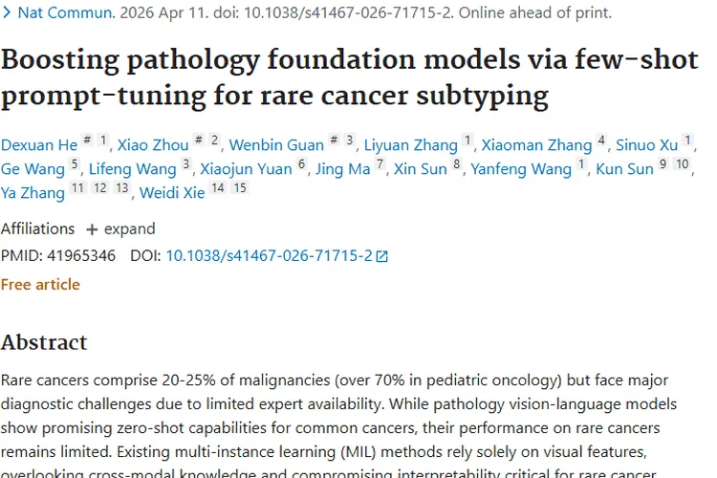
Task: Open author Xiaojun Yuan's link
Action: point(246,169)
